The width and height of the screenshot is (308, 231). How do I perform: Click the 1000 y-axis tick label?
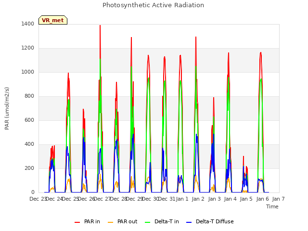[28, 72]
